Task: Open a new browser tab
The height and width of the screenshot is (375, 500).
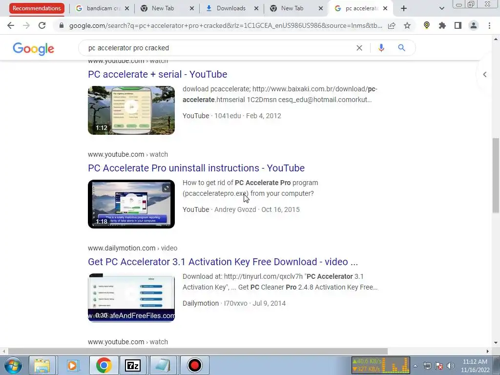Action: [x=404, y=8]
